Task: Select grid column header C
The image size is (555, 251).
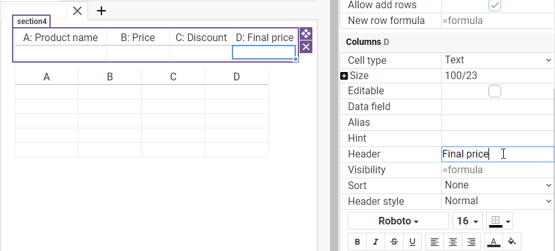Action: 173,77
